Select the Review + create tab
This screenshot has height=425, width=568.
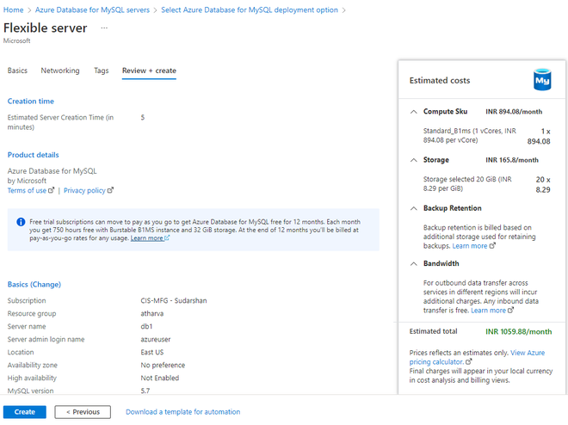tap(149, 71)
